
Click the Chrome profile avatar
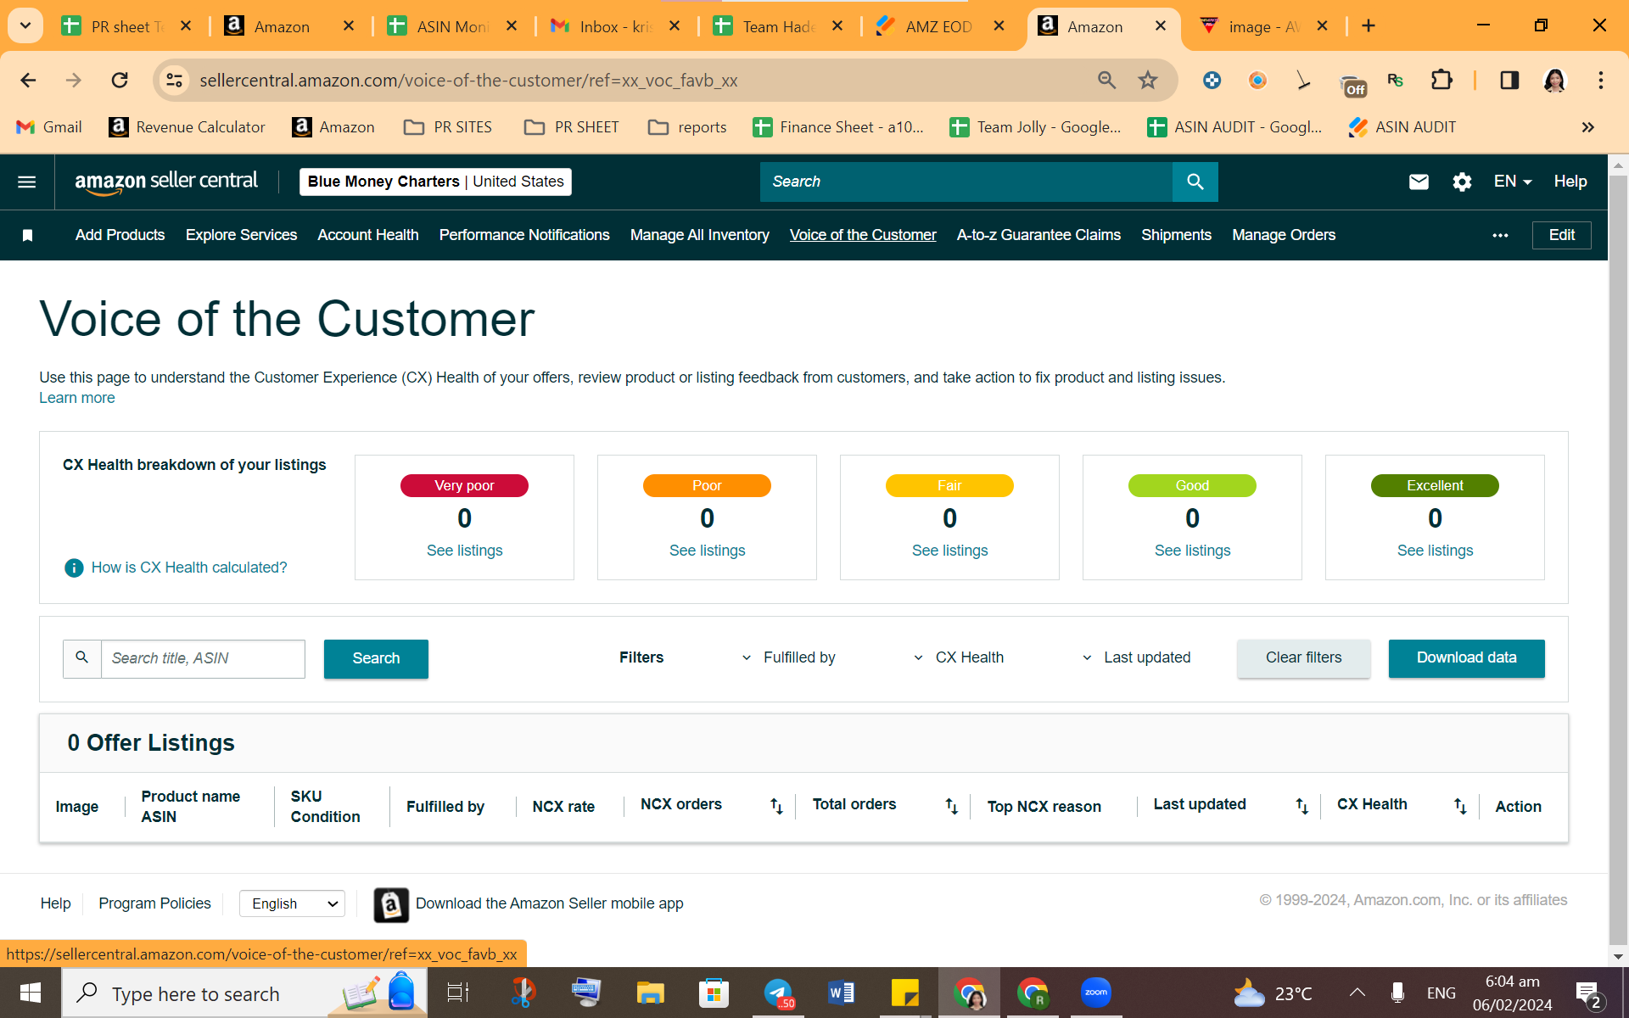click(x=1554, y=80)
